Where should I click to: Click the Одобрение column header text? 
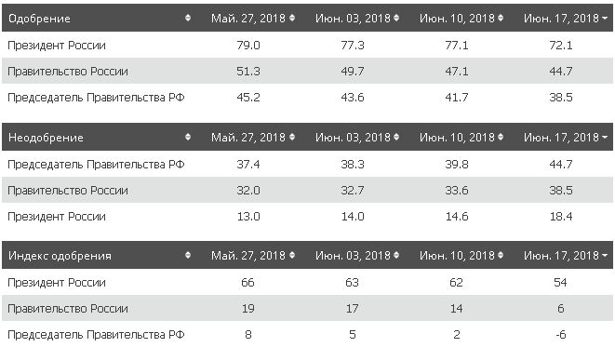pyautogui.click(x=39, y=19)
